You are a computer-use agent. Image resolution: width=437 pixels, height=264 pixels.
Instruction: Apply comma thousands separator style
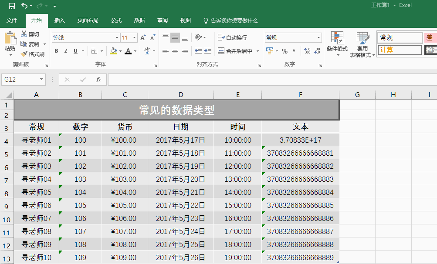294,51
